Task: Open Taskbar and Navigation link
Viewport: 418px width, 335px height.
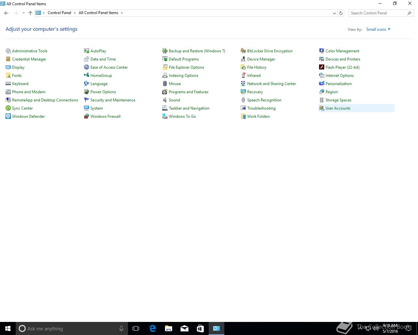Action: [x=189, y=108]
